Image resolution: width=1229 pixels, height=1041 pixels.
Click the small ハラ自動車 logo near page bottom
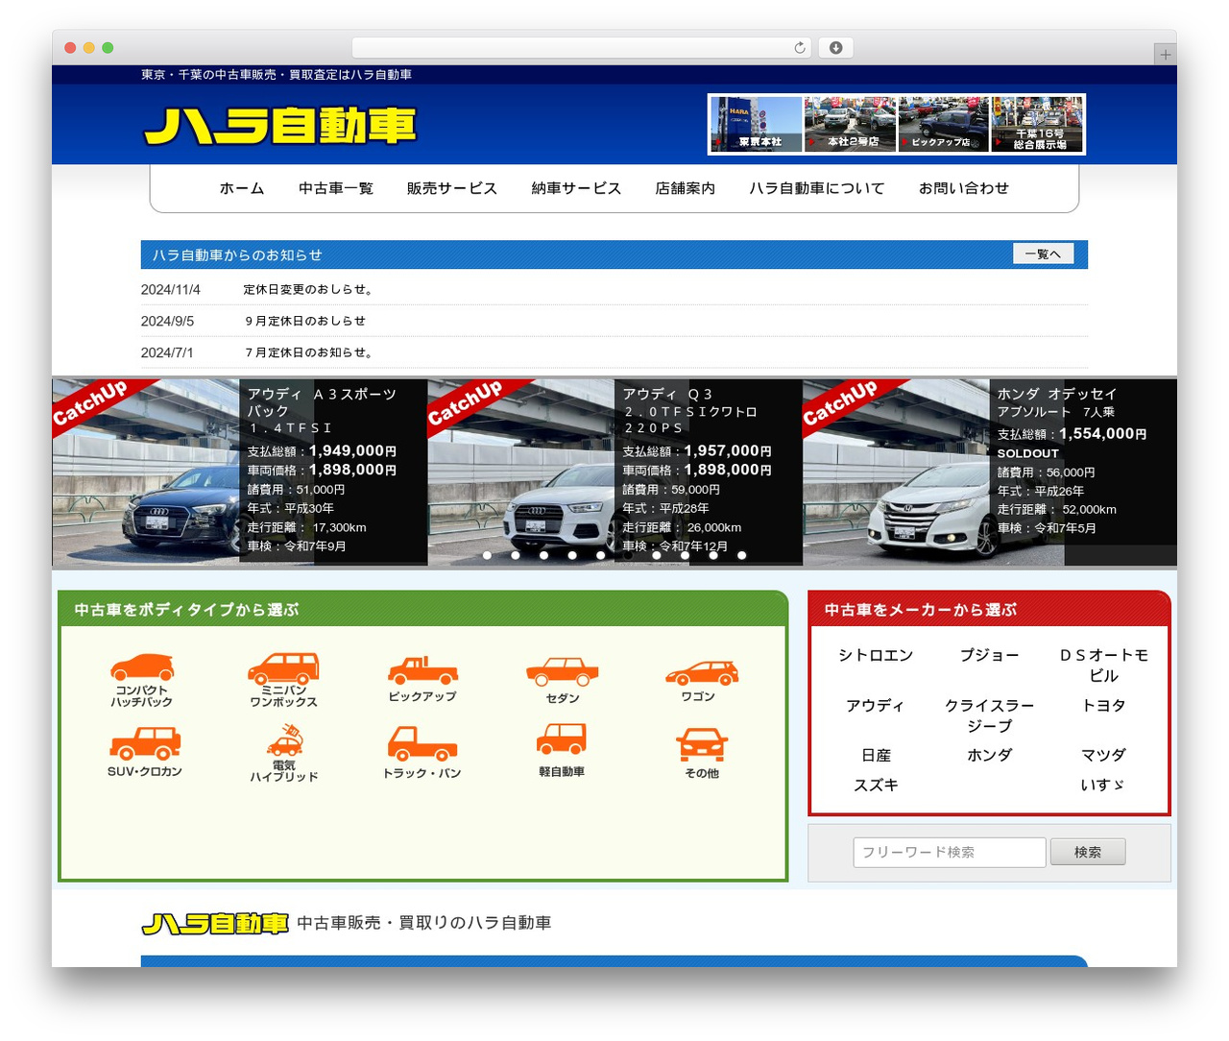tap(215, 923)
